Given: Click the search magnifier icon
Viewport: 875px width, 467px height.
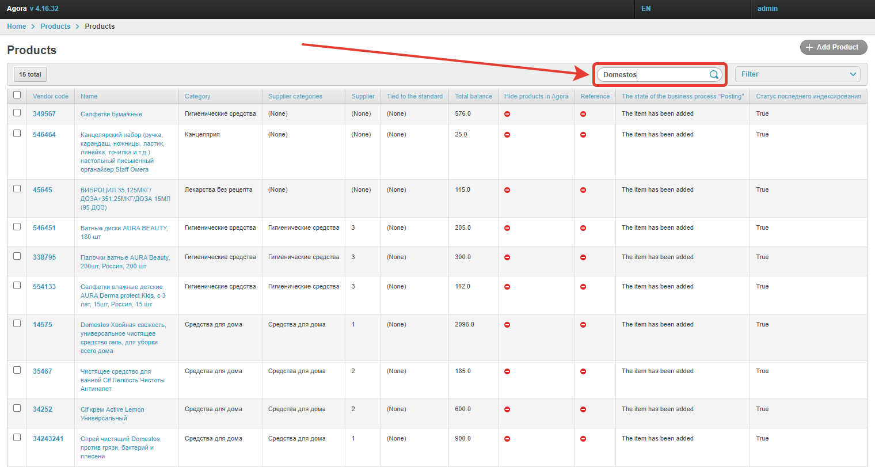Looking at the screenshot, I should pos(714,74).
